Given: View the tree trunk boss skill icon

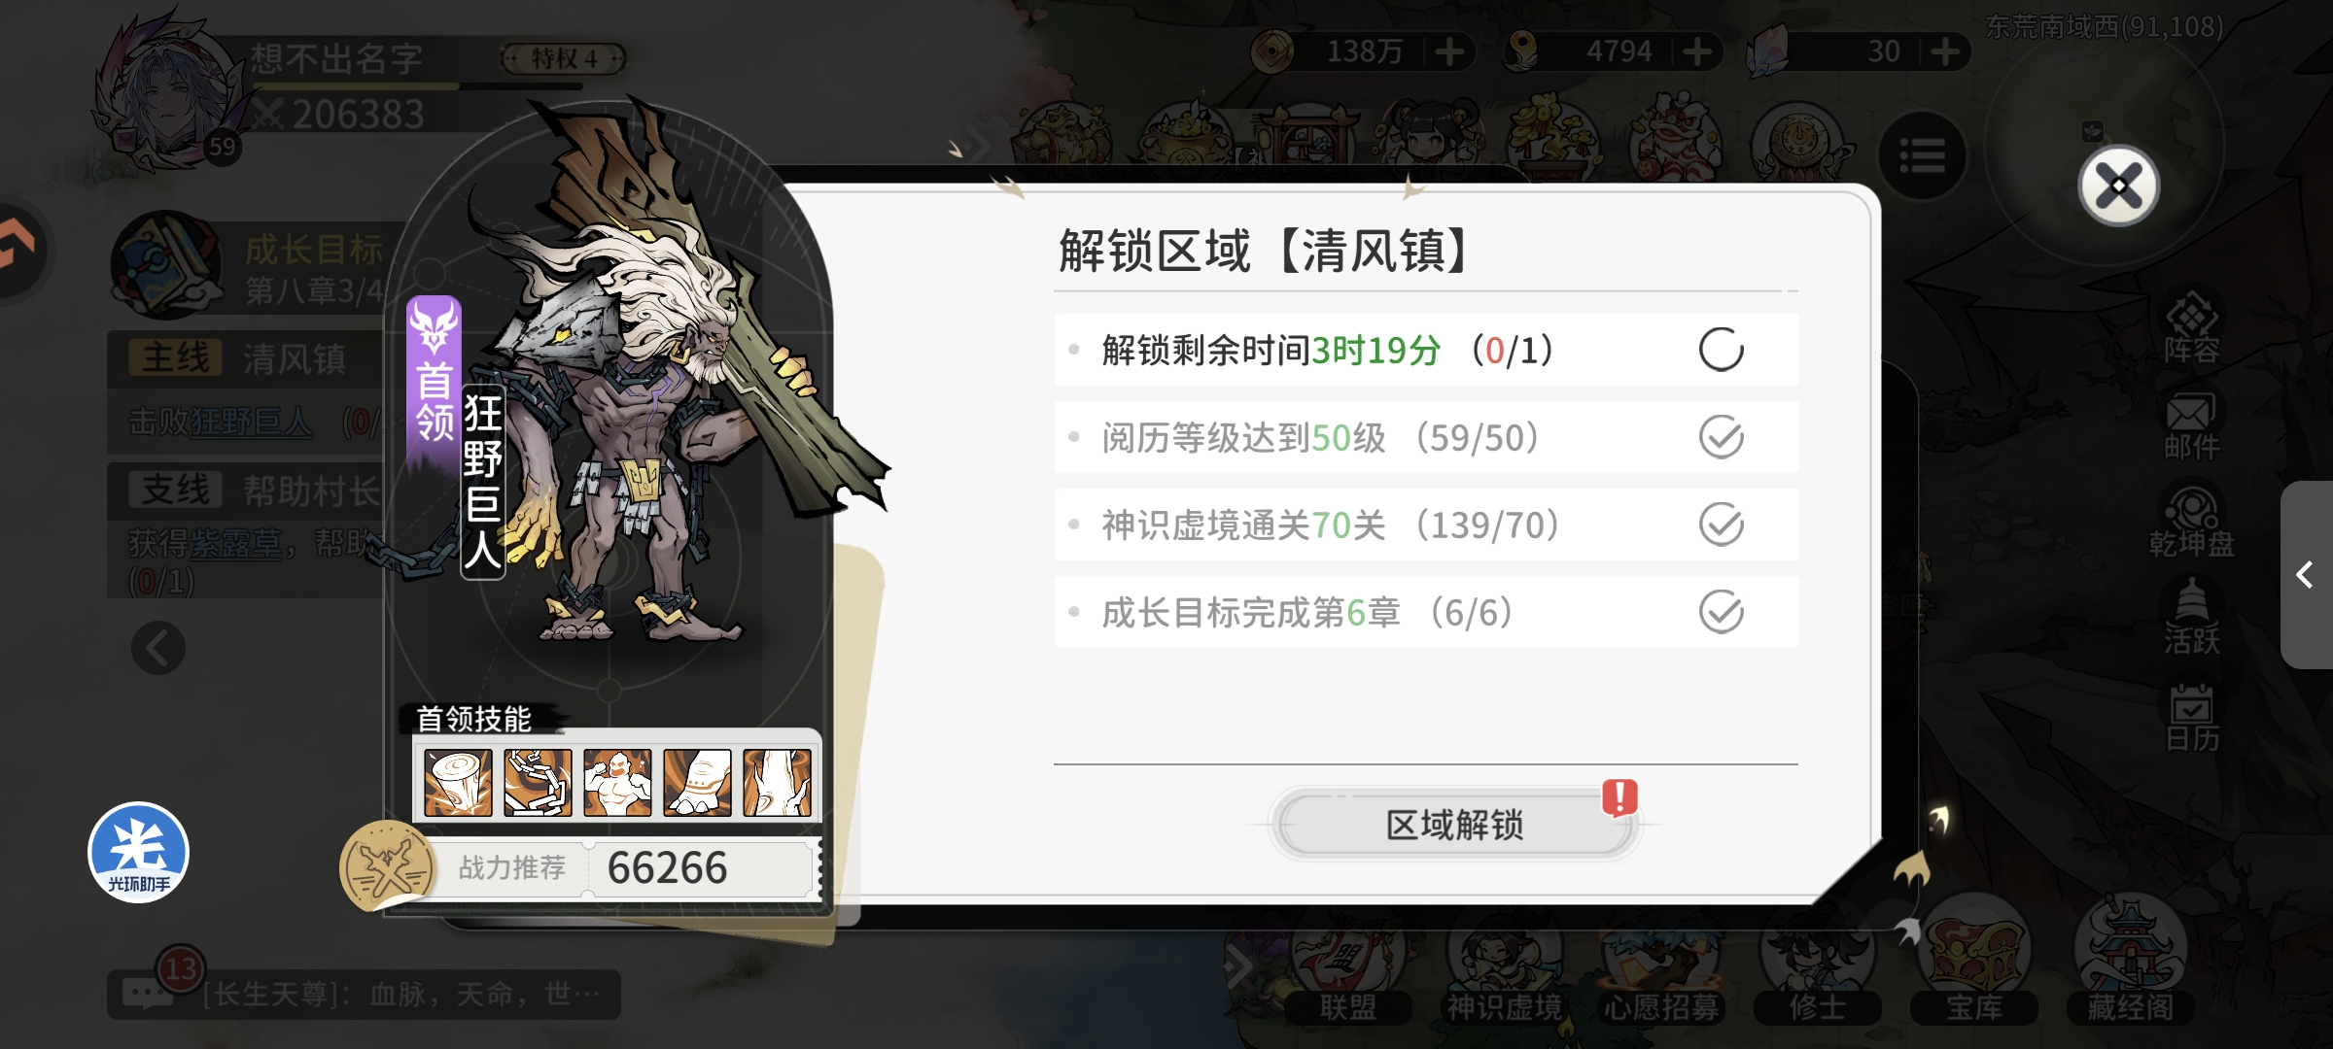Looking at the screenshot, I should click(x=777, y=782).
